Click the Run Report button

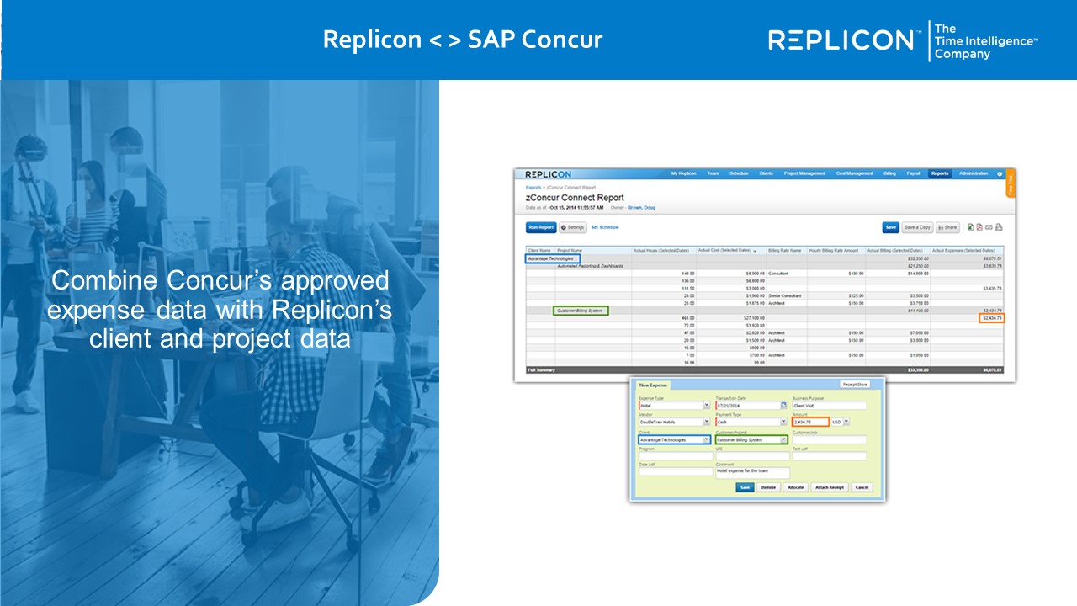(541, 227)
